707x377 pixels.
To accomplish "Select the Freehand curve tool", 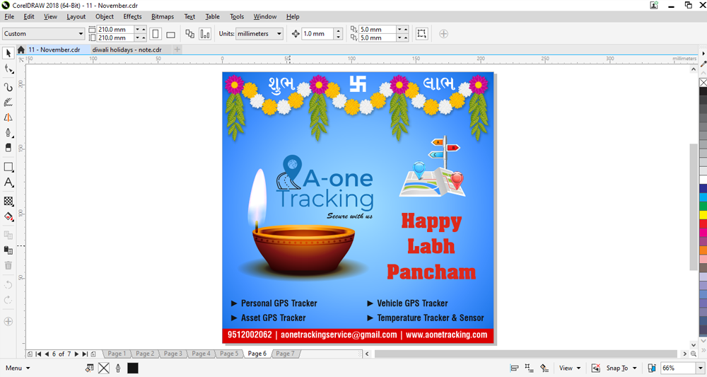I will tap(8, 86).
